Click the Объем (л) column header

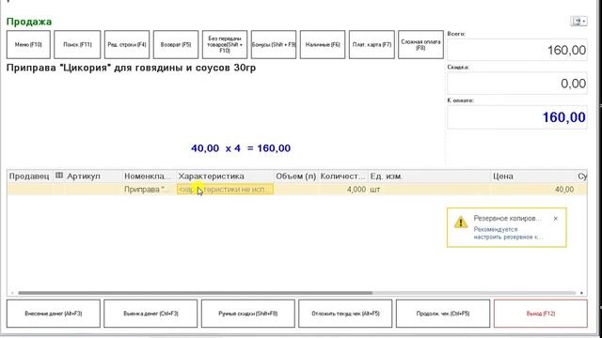(295, 177)
